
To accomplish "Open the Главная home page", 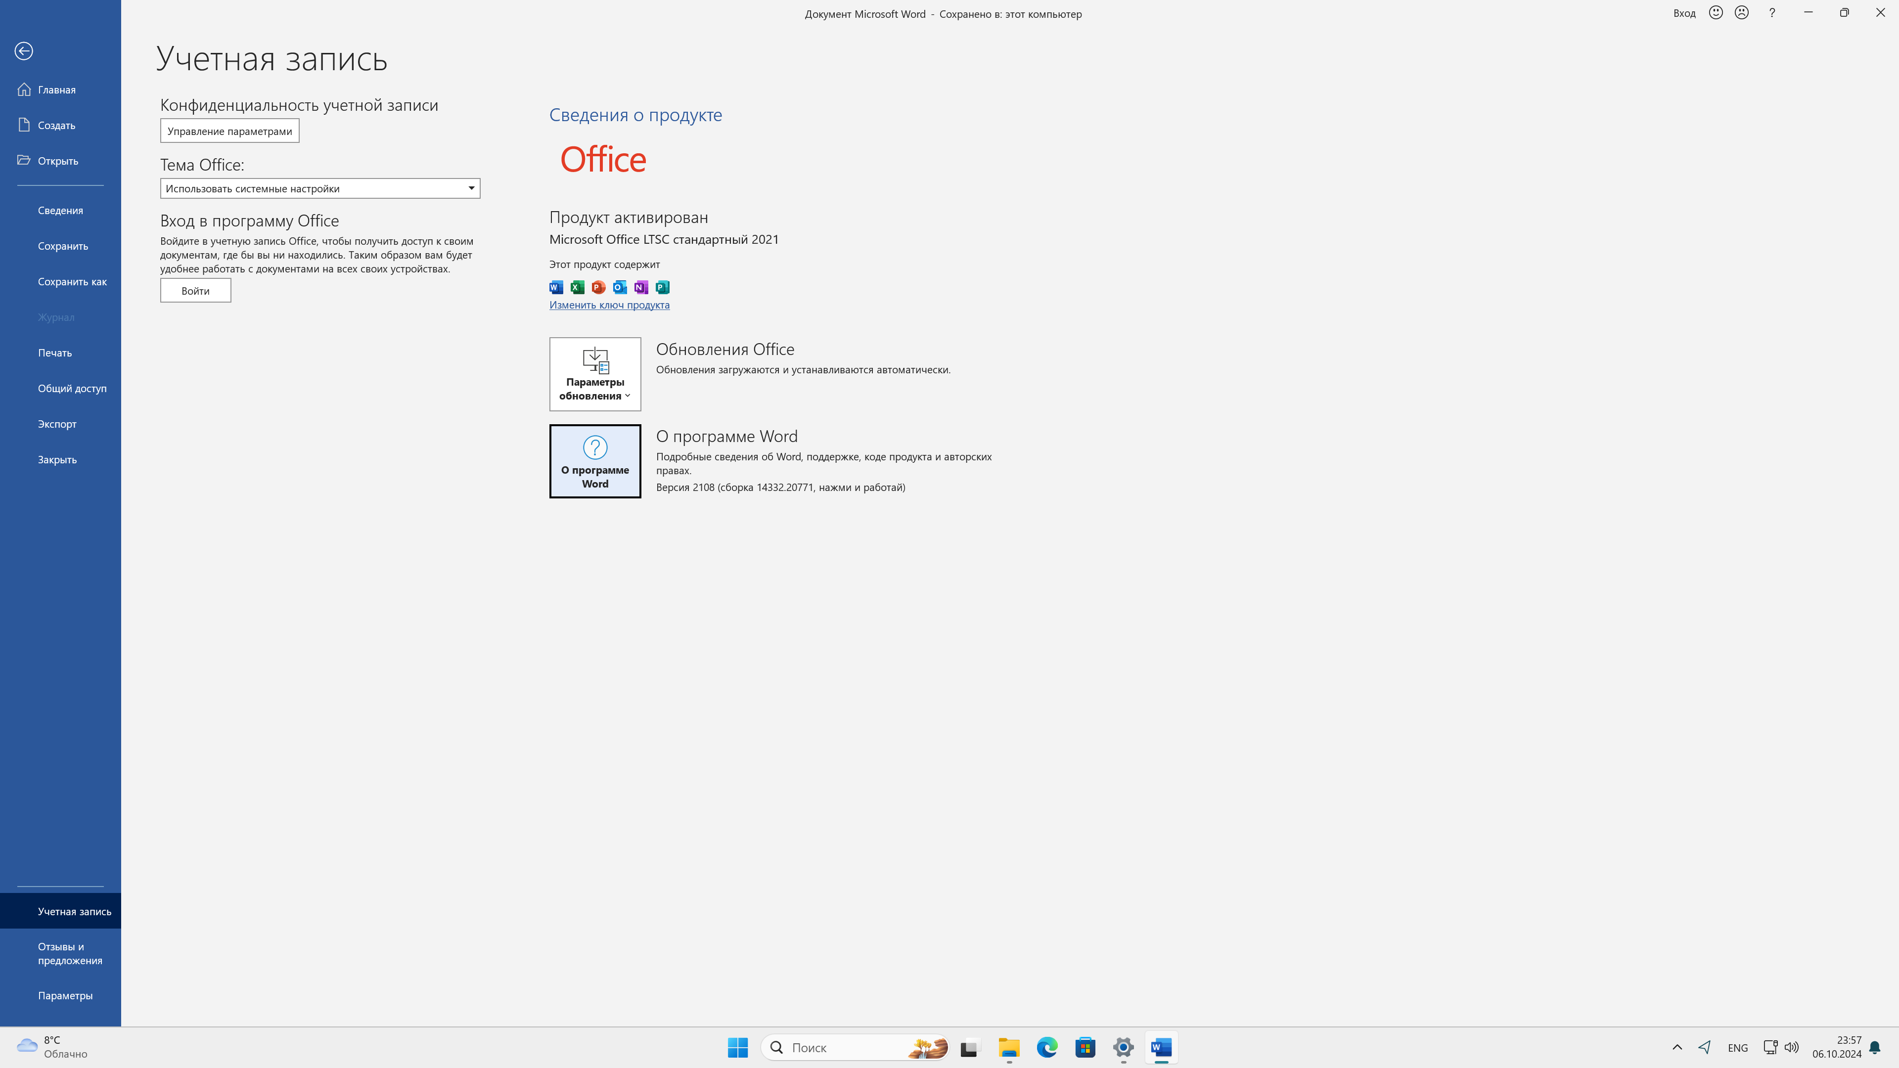I will [60, 90].
